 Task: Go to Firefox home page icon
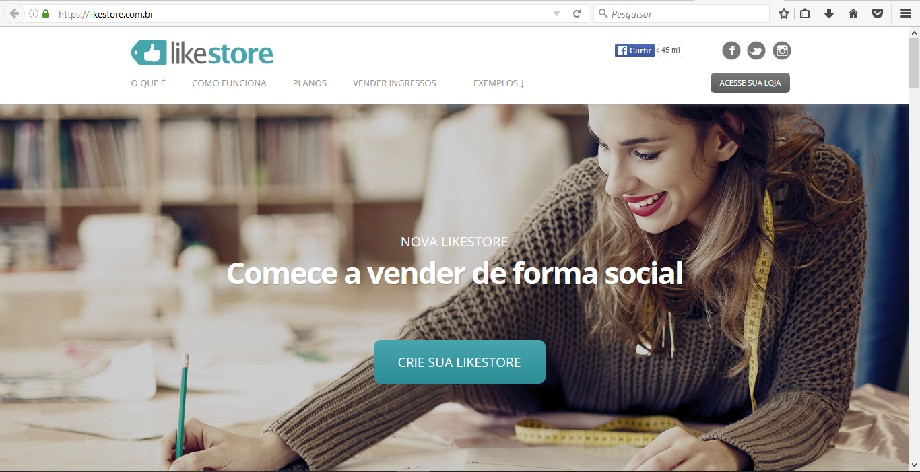point(853,13)
